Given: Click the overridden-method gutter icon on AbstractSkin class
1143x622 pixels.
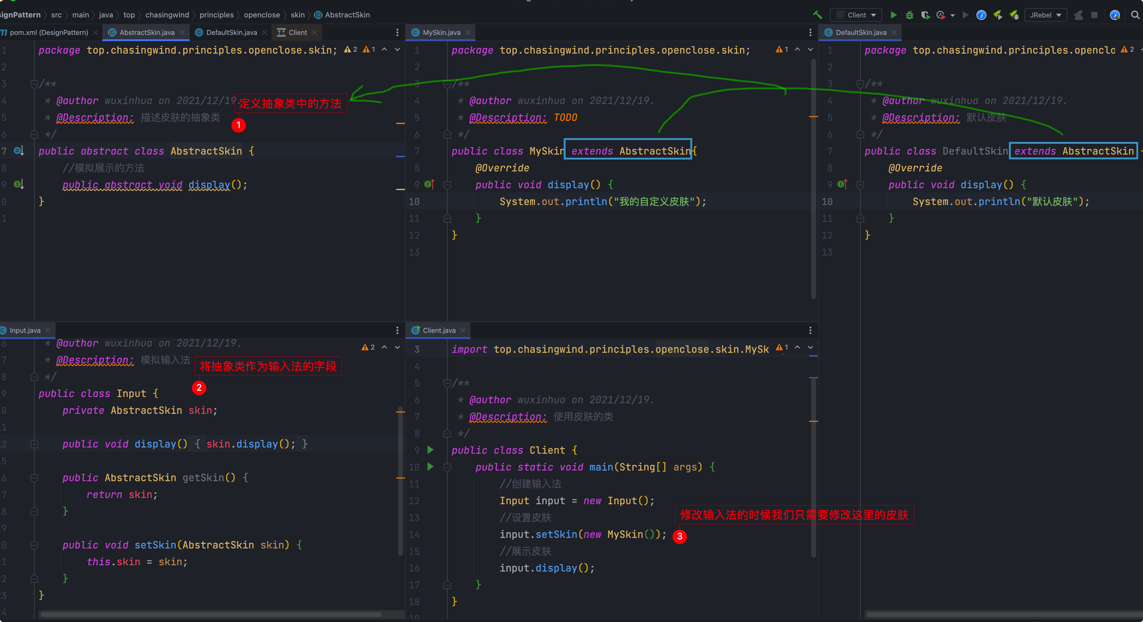Looking at the screenshot, I should pos(18,151).
